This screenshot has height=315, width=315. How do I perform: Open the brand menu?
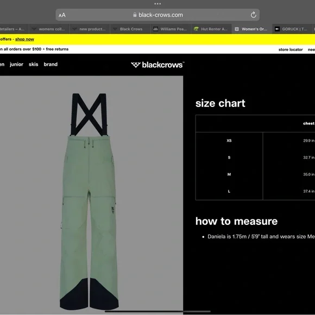pos(51,64)
